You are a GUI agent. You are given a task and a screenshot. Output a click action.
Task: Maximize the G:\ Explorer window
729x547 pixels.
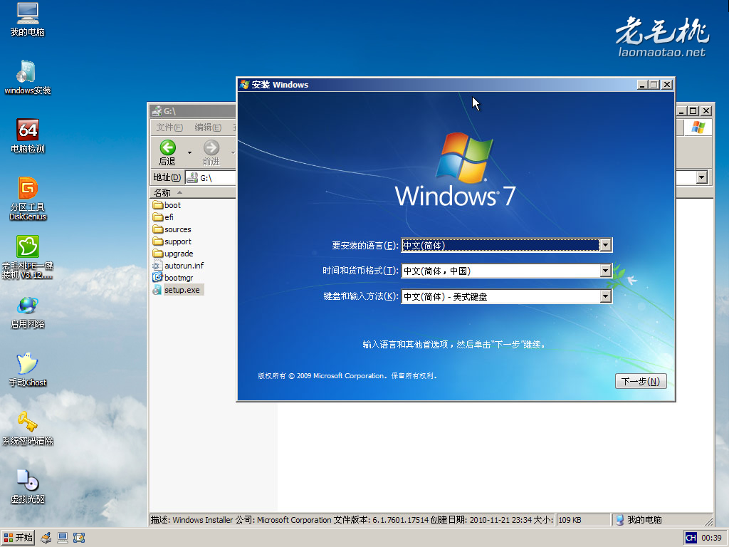point(693,110)
